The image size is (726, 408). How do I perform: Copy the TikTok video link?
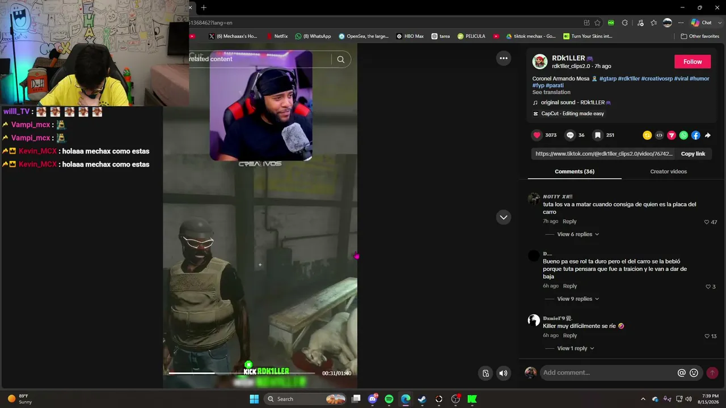(693, 154)
